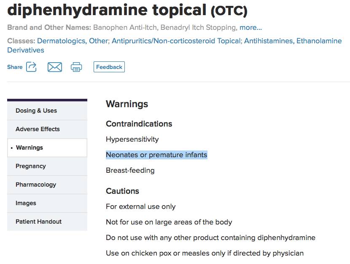This screenshot has height=264, width=350.
Task: Go to the Adverse Effects section
Action: point(38,129)
